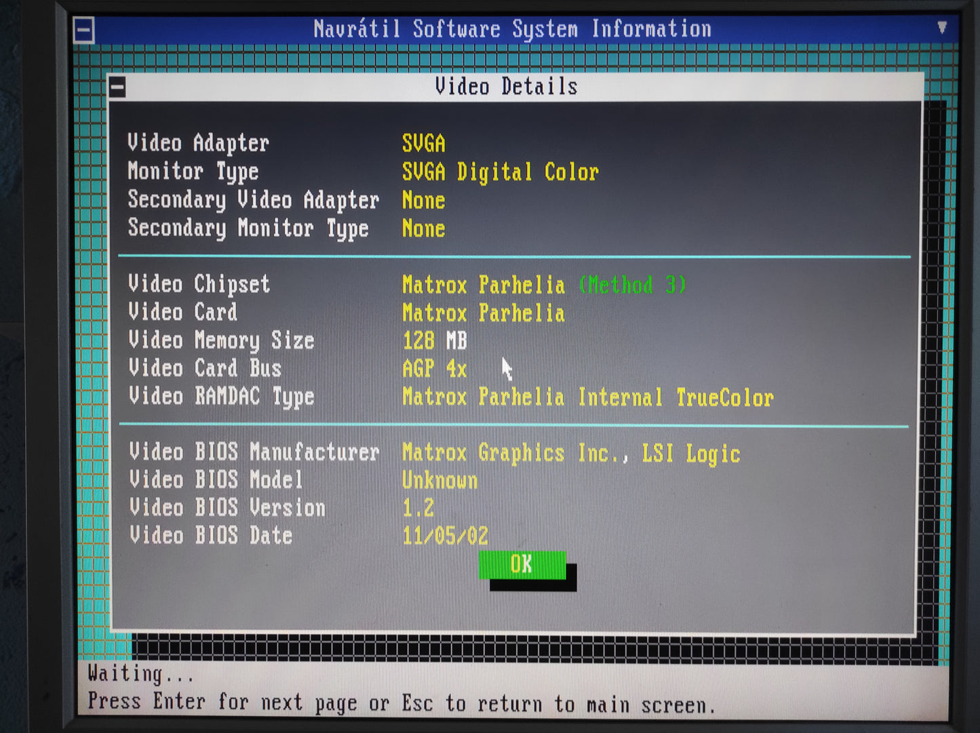
Task: Select the Matrox Graphics Inc., LSI Logic text
Action: click(x=570, y=453)
